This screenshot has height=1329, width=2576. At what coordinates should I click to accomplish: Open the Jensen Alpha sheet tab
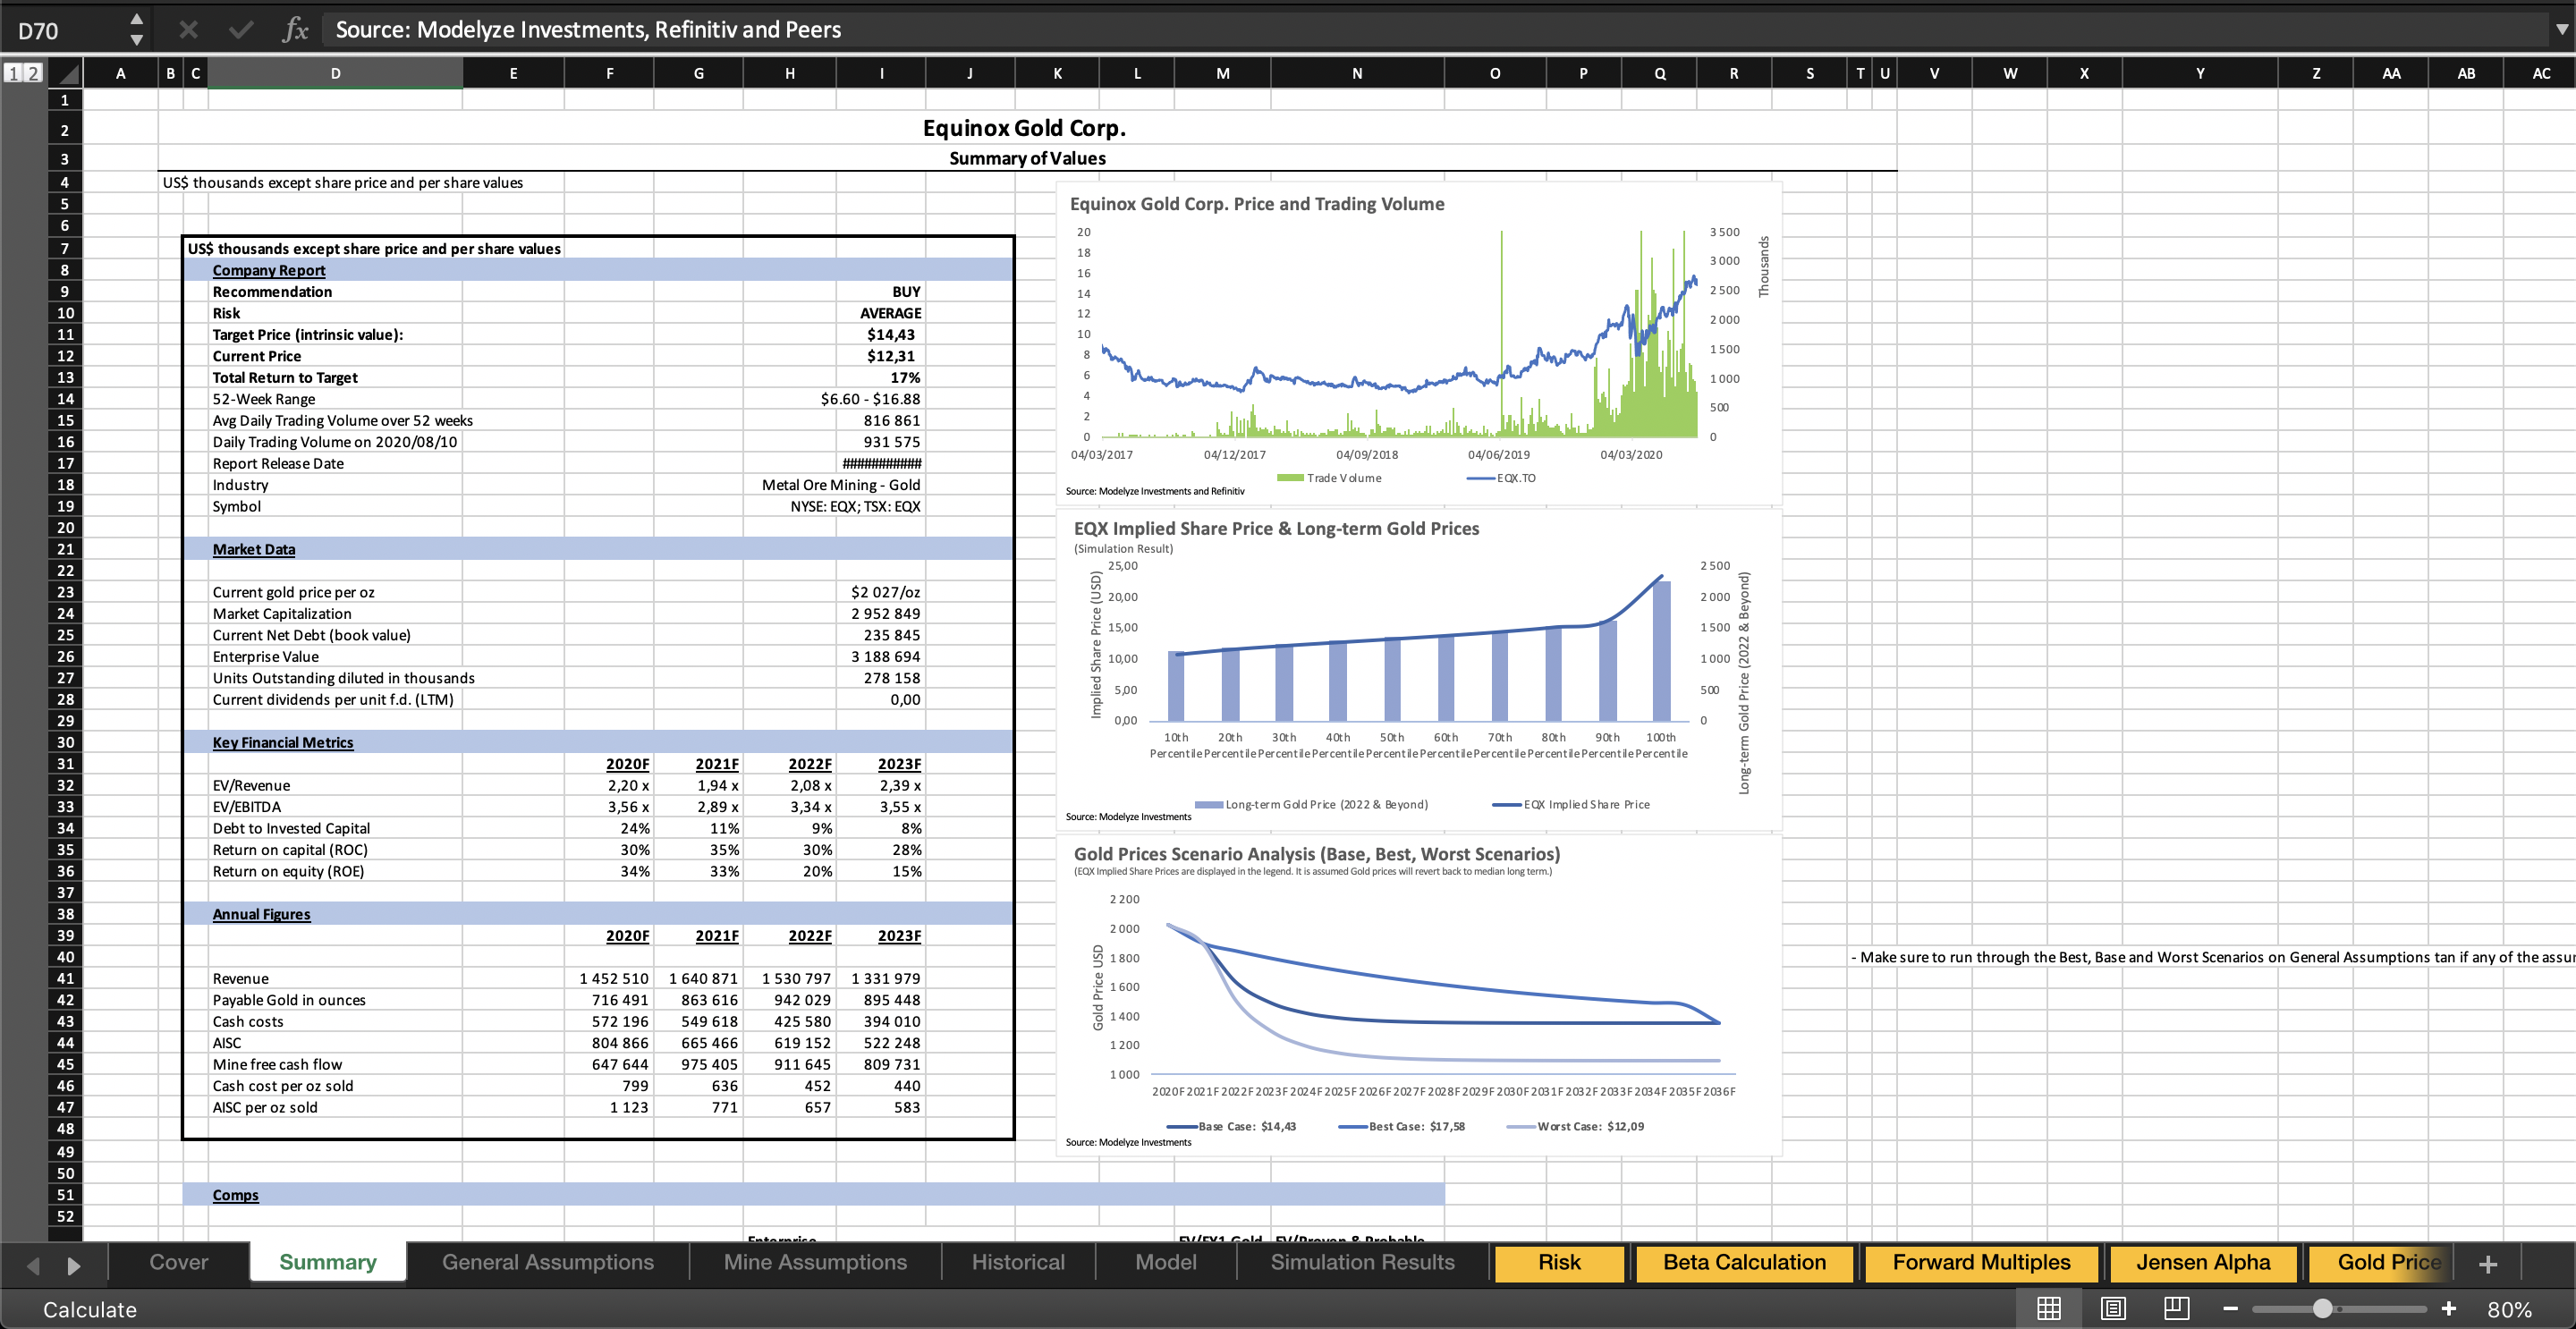pyautogui.click(x=2203, y=1262)
